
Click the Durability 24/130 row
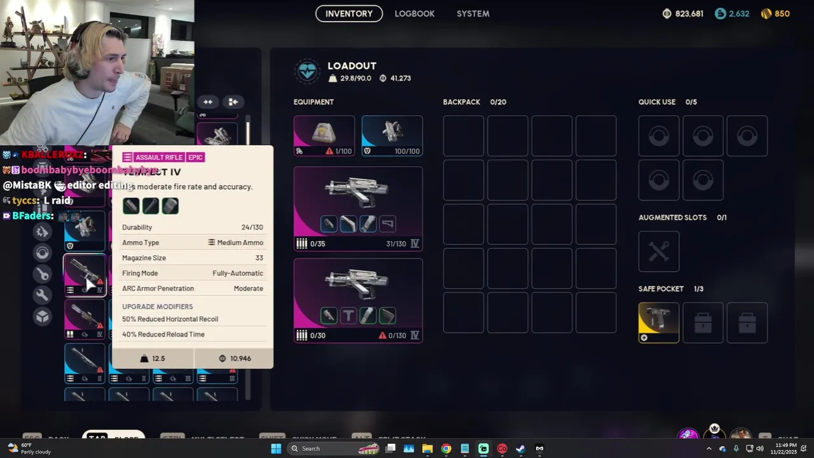tap(193, 227)
